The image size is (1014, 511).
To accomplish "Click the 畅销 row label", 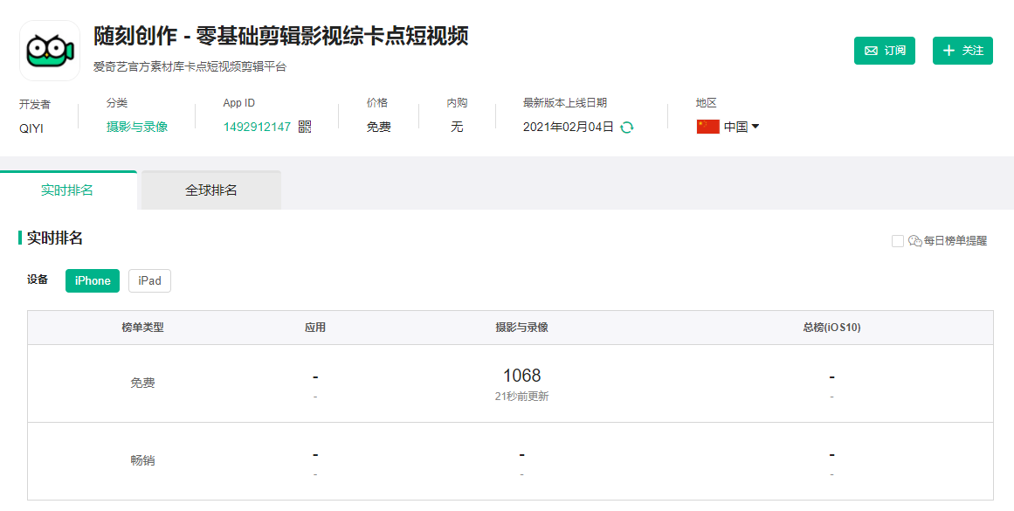I will pos(142,460).
